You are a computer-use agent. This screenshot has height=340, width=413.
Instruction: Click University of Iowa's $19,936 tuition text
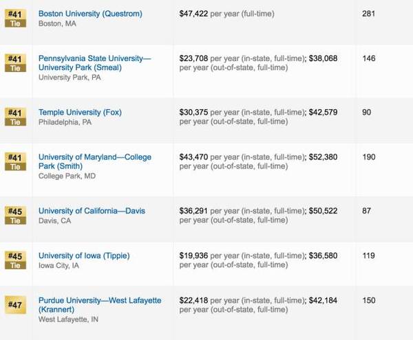(193, 256)
